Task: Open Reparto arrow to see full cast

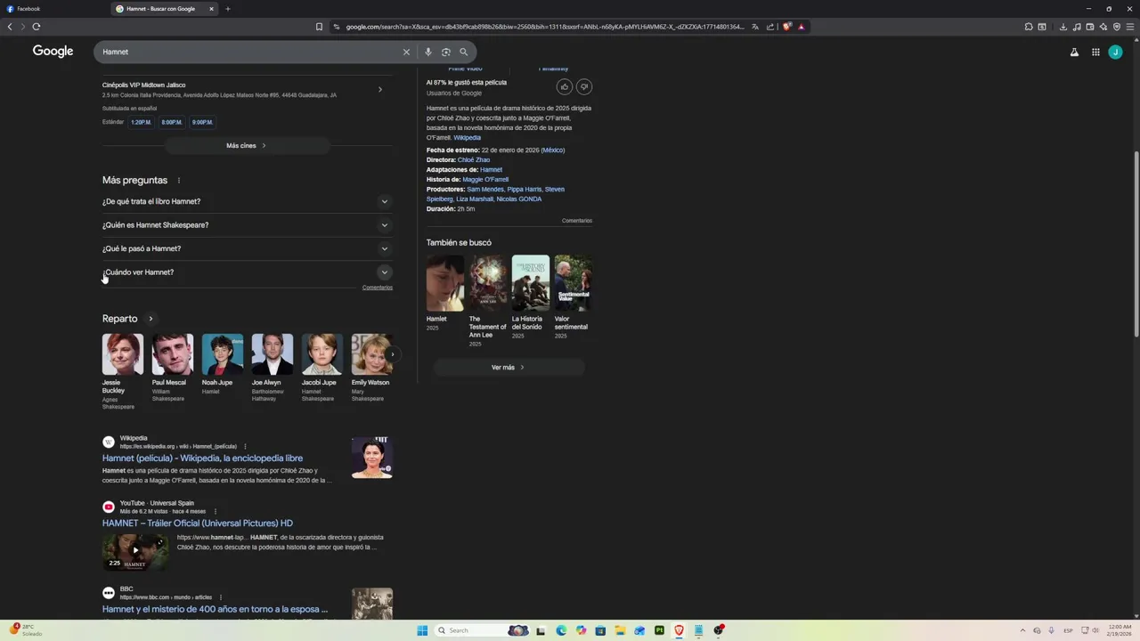Action: 151,319
